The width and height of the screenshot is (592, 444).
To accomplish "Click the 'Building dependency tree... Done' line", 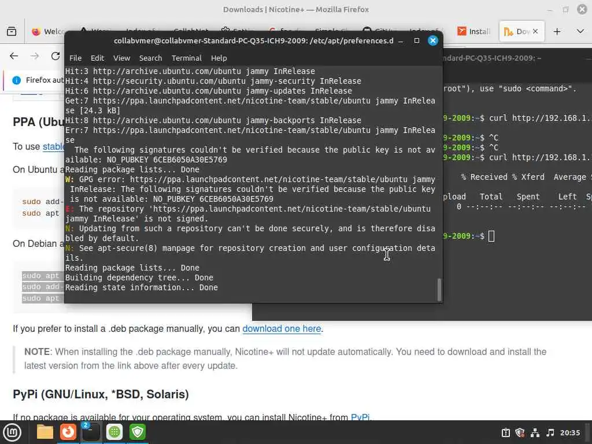I will [x=139, y=278].
